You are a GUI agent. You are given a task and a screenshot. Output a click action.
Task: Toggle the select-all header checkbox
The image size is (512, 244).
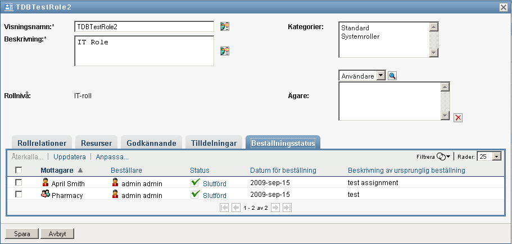pyautogui.click(x=19, y=170)
